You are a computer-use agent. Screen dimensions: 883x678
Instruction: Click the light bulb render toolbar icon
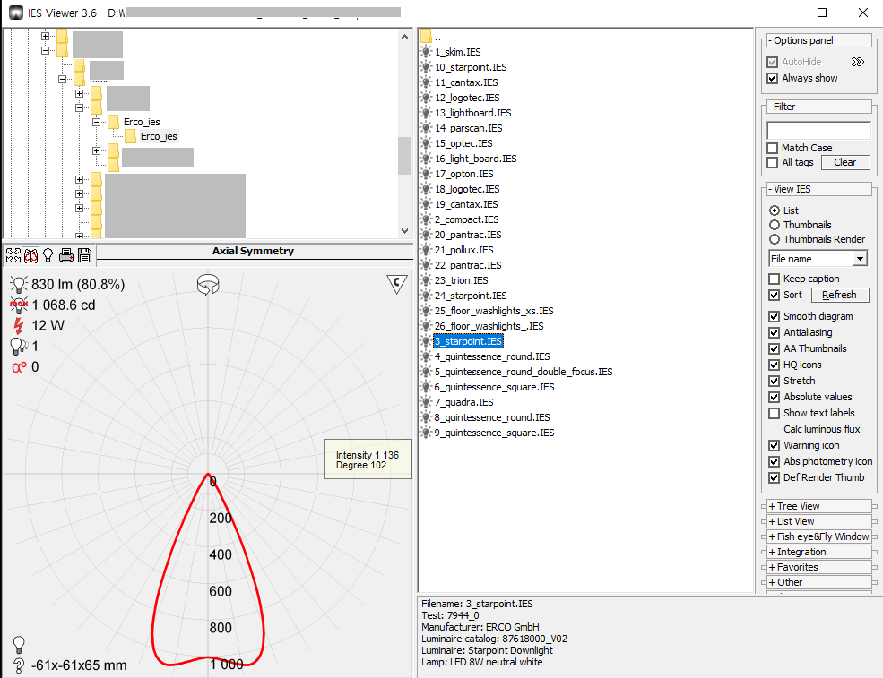(48, 255)
